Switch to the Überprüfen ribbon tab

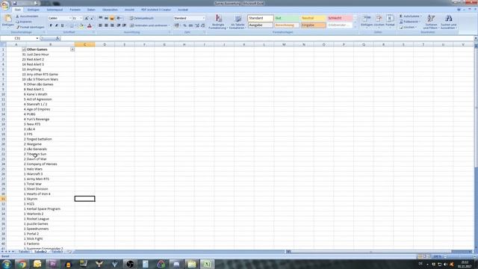point(110,10)
